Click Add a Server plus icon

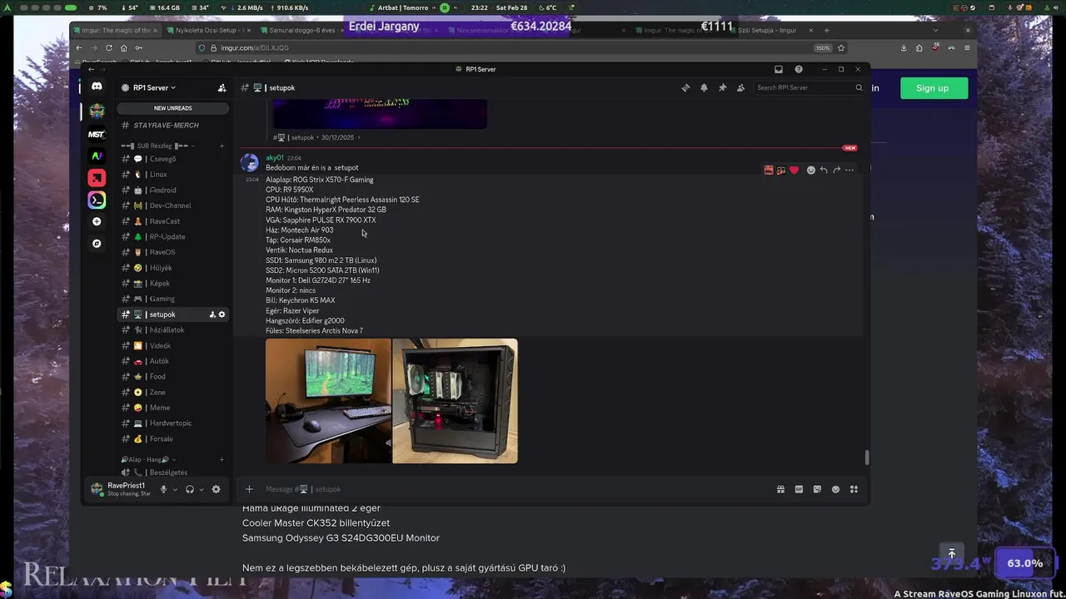point(97,221)
